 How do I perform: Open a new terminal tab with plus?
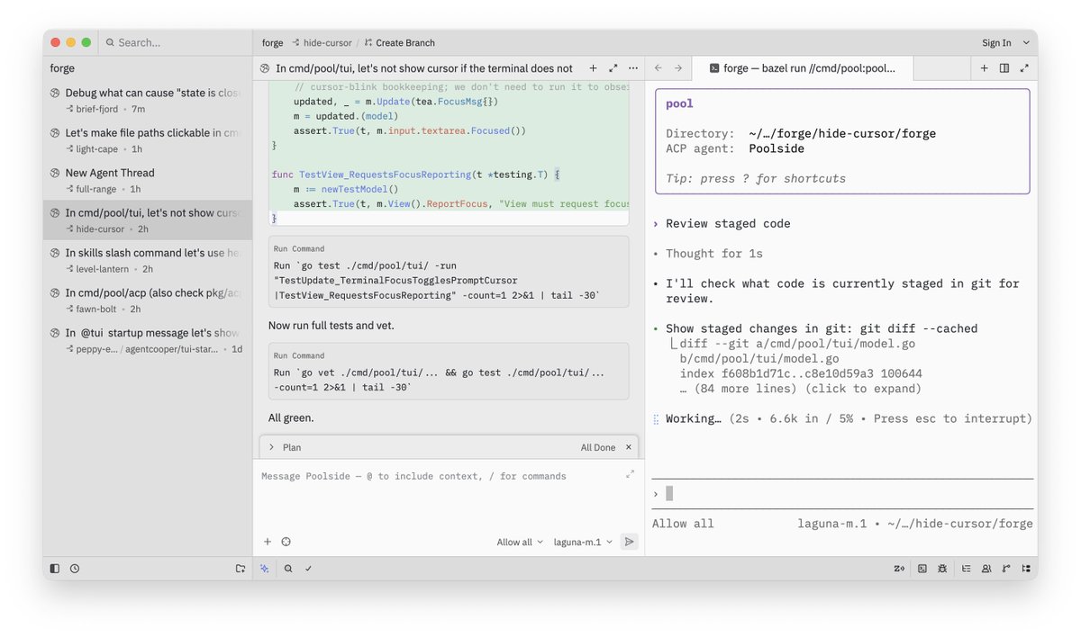pyautogui.click(x=984, y=68)
